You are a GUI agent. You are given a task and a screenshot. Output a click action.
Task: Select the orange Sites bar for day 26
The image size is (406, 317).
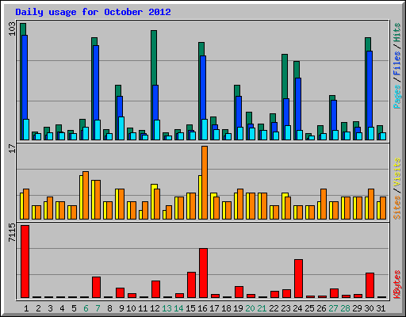click(x=324, y=204)
